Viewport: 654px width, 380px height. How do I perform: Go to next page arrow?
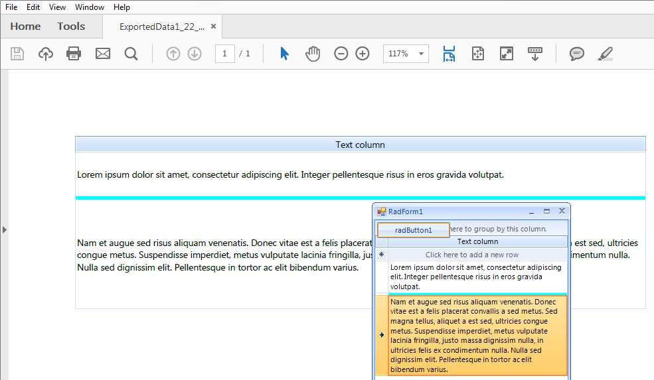195,54
